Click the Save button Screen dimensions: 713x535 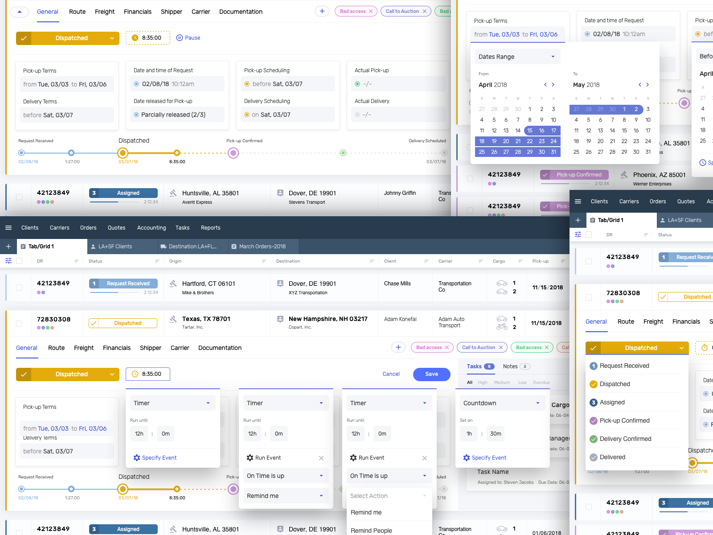[431, 374]
